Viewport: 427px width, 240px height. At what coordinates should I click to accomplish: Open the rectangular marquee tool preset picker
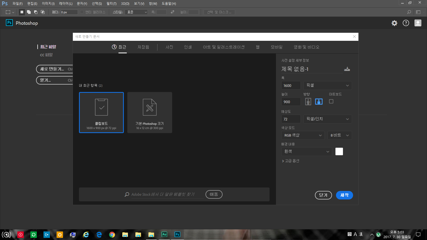pyautogui.click(x=10, y=12)
